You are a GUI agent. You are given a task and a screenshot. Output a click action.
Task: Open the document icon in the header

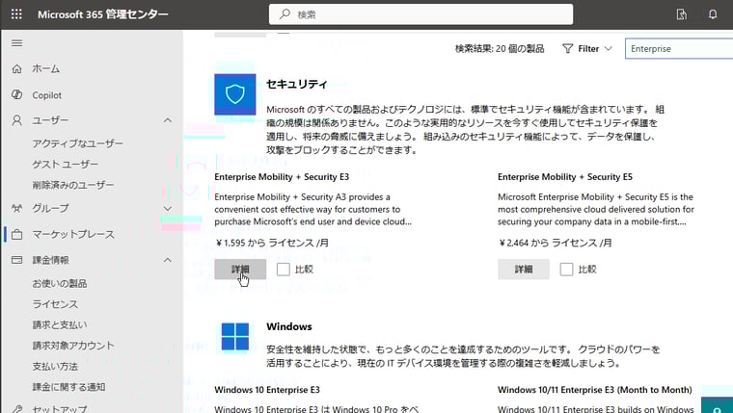pos(682,14)
